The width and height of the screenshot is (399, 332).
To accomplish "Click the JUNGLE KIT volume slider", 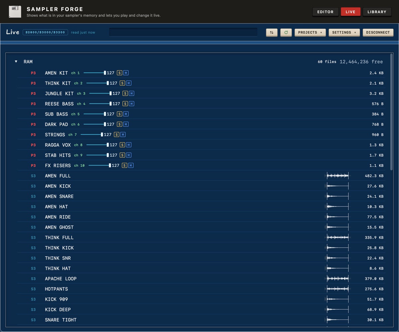I will click(100, 93).
